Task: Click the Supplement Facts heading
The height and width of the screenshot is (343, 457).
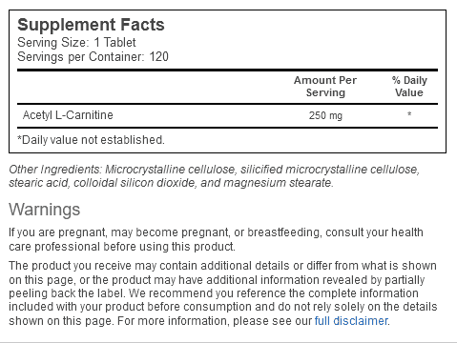Action: (x=91, y=25)
